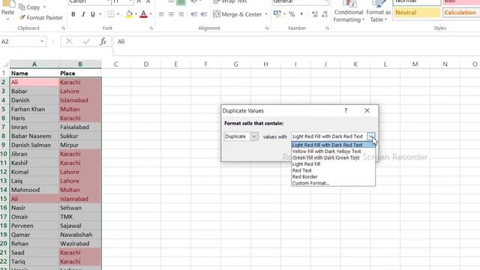480x270 pixels.
Task: Open Clipboard dialog launcher
Action: 63,28
